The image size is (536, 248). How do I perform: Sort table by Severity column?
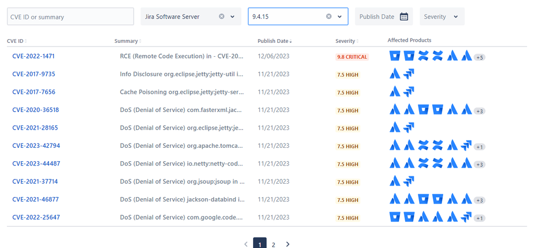[347, 41]
